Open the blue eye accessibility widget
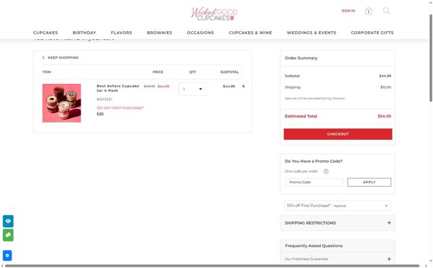Viewport: 433px width, 268px height. pyautogui.click(x=8, y=221)
